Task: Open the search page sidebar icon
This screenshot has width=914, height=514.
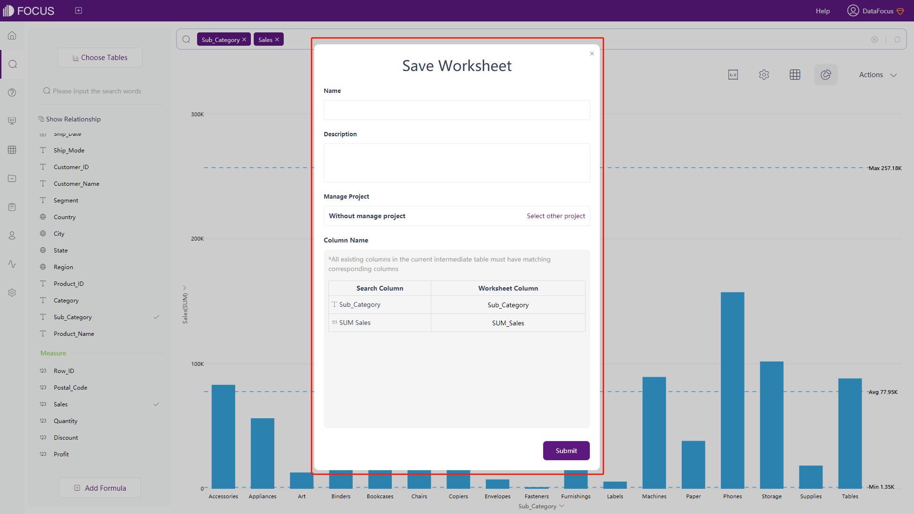Action: 13,64
